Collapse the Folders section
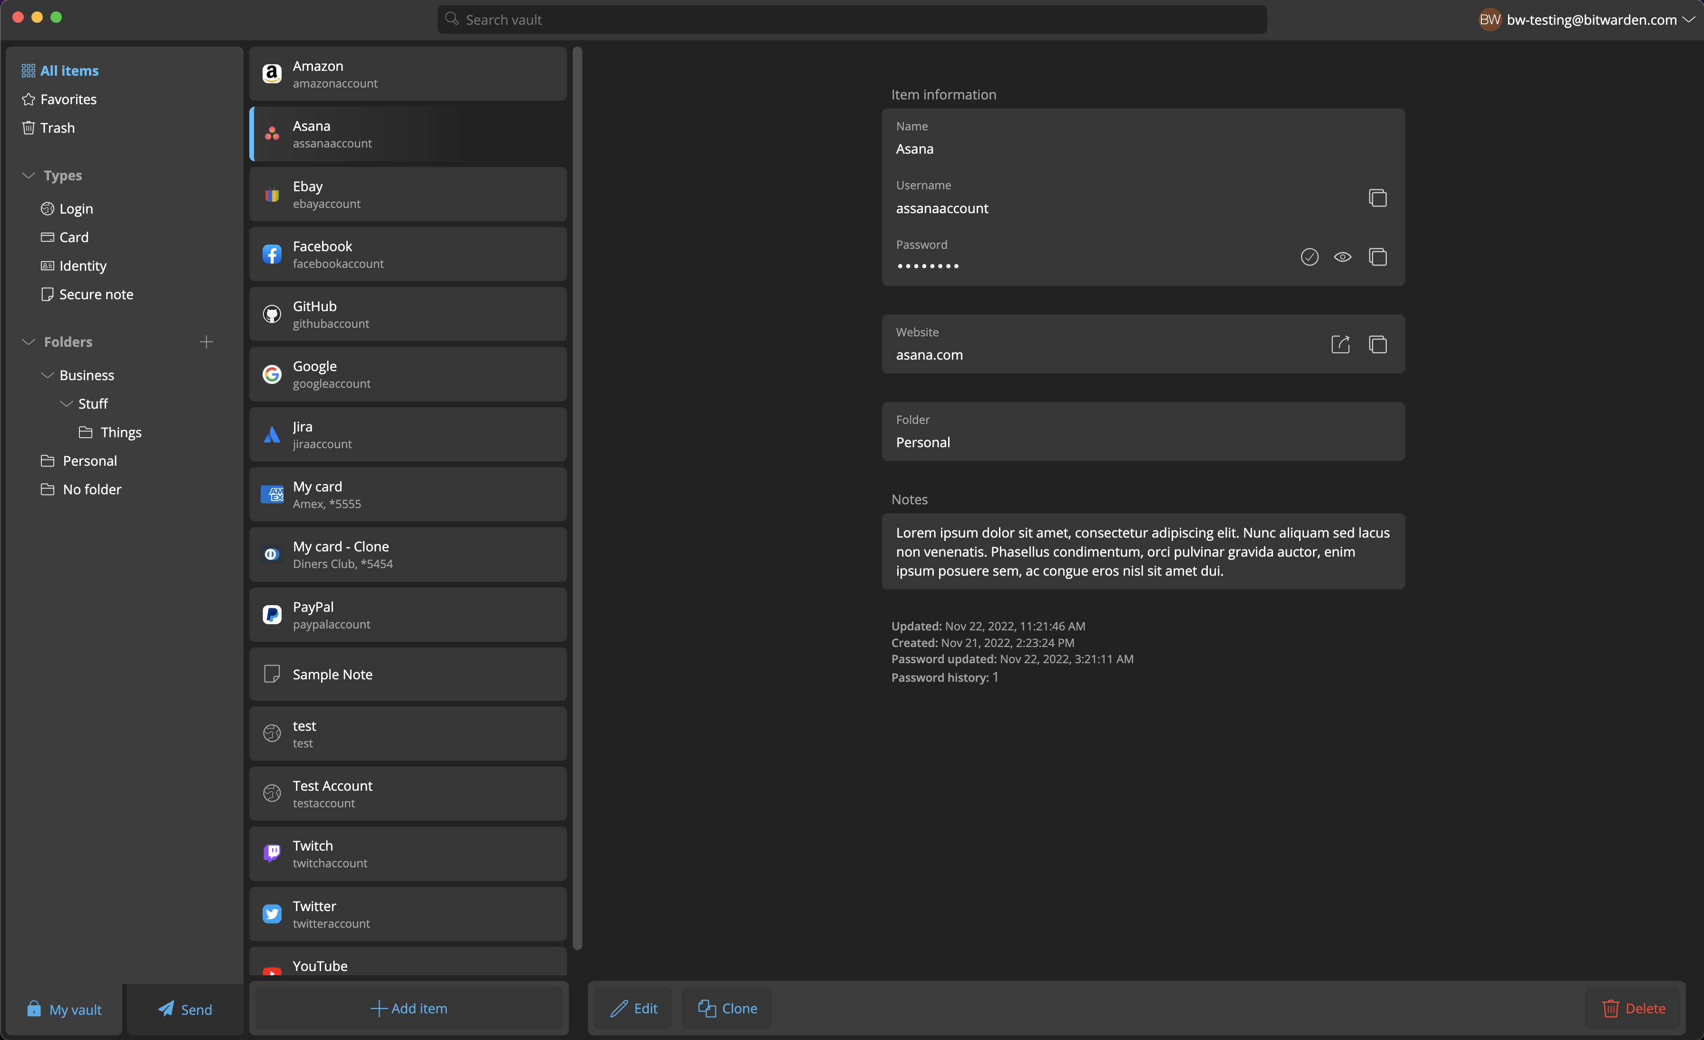Image resolution: width=1704 pixels, height=1040 pixels. [x=29, y=342]
